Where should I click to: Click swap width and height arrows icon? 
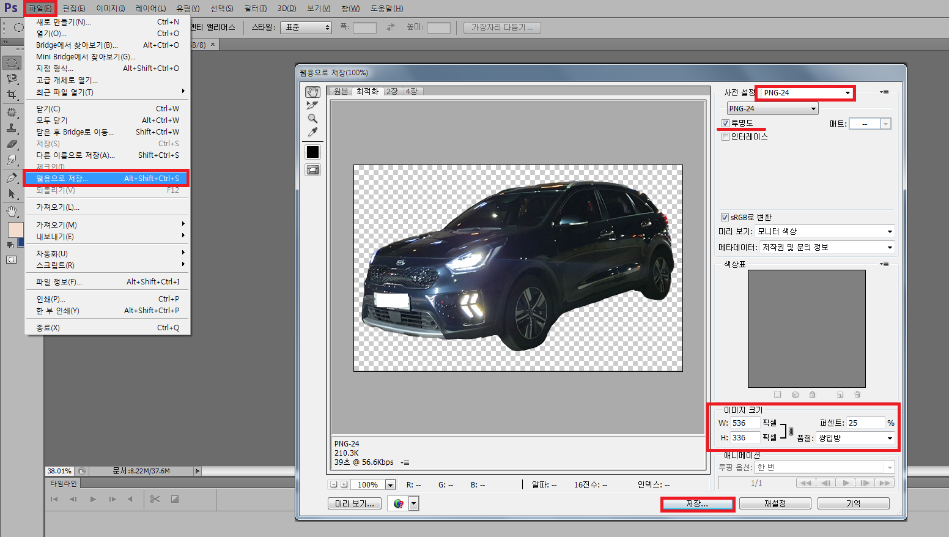coord(391,28)
